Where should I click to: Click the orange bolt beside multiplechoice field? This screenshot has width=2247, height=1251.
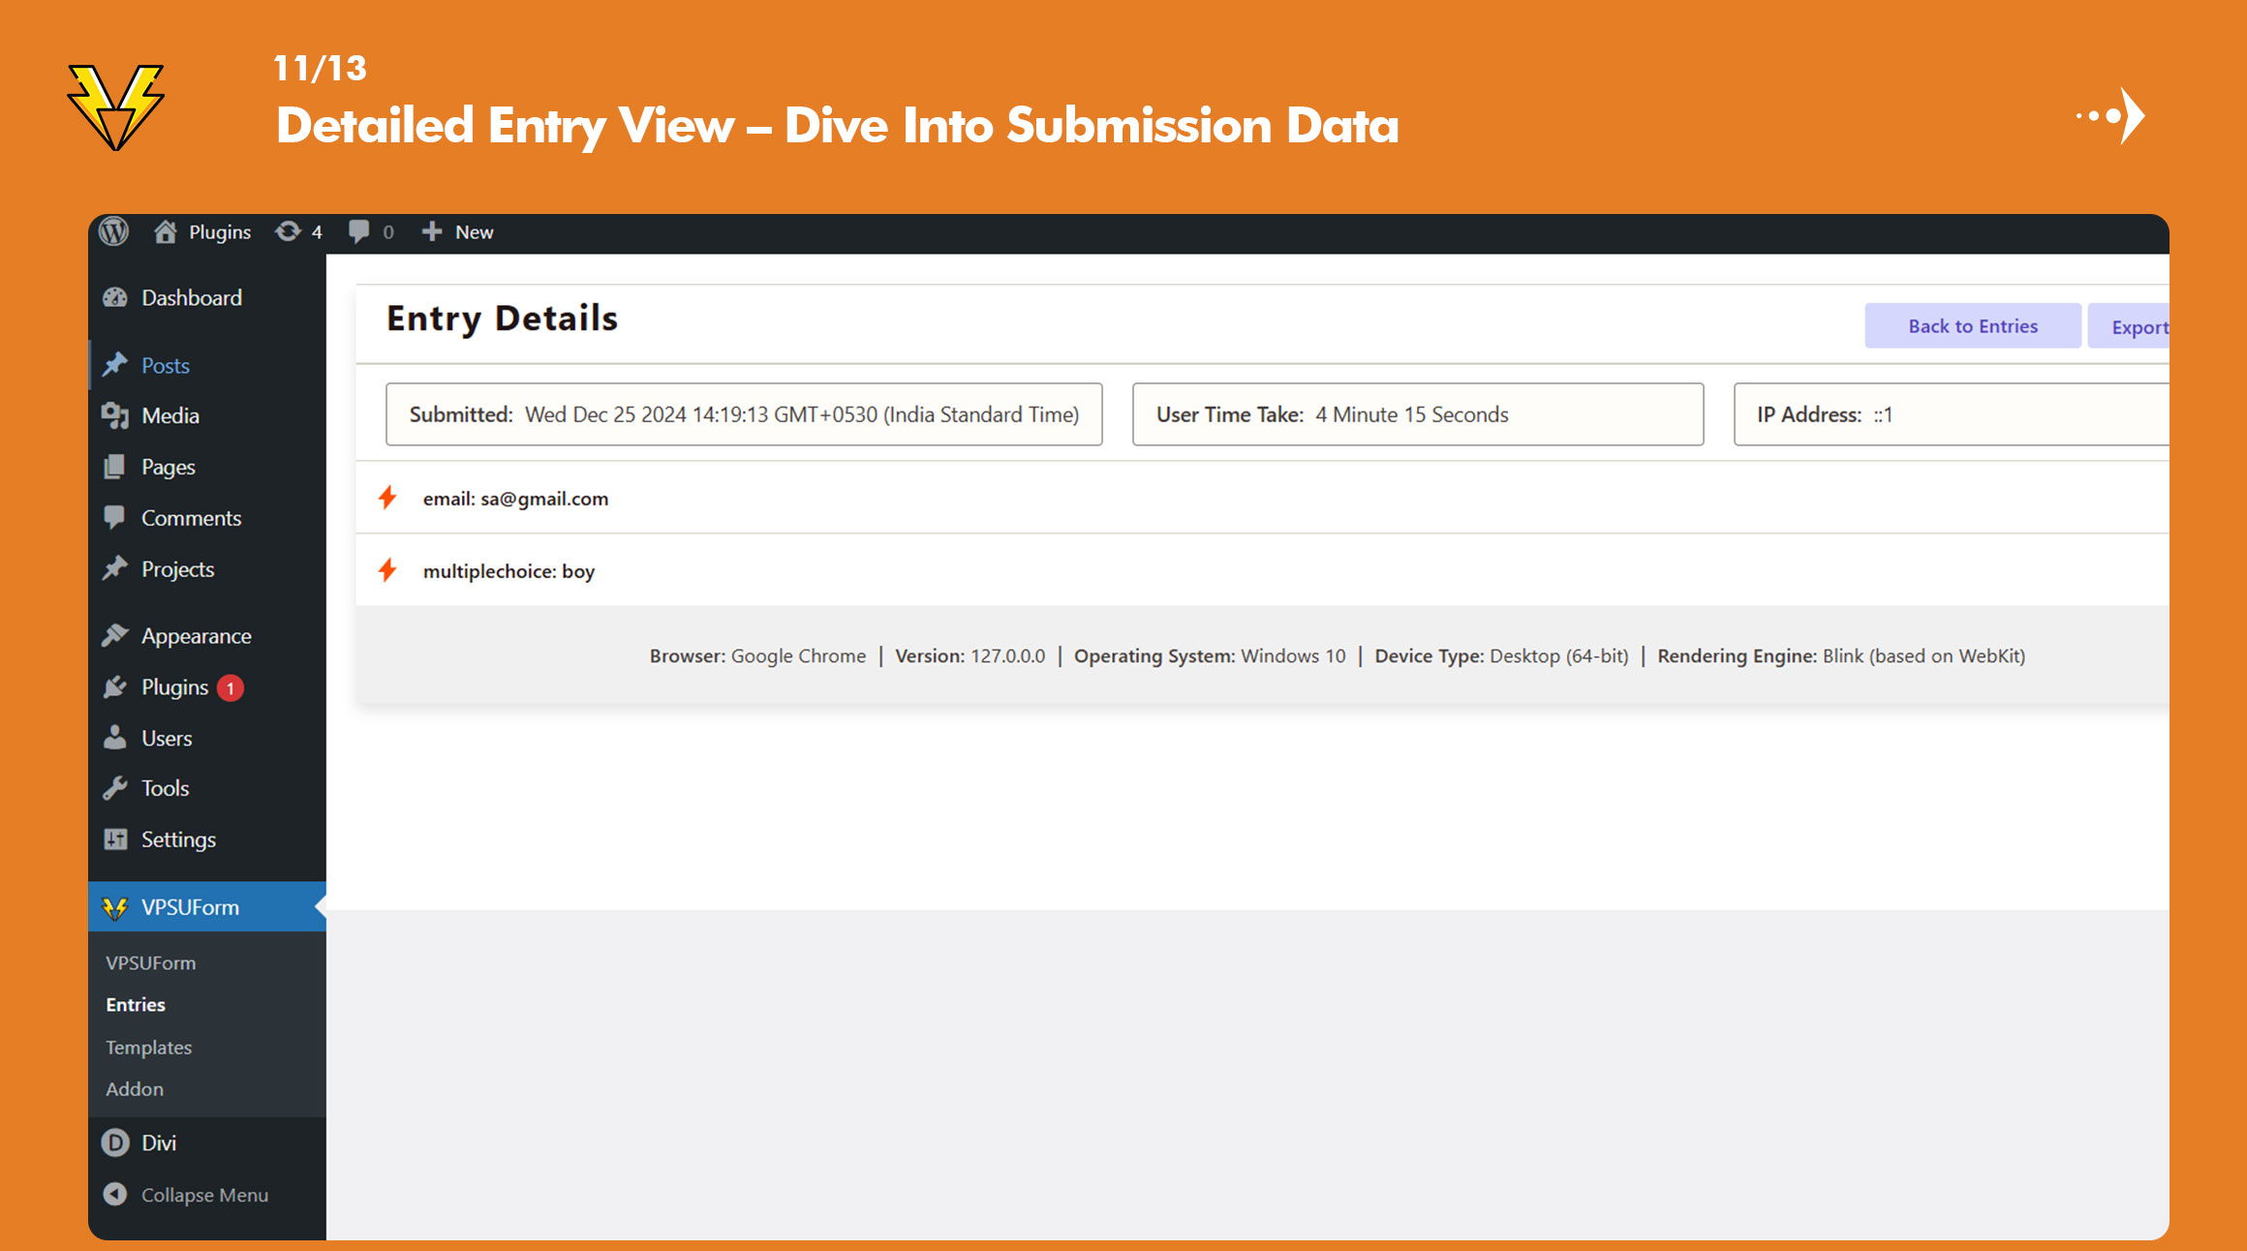click(x=388, y=570)
